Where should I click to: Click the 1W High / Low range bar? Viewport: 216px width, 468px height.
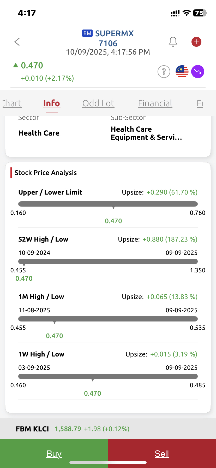[x=108, y=376]
